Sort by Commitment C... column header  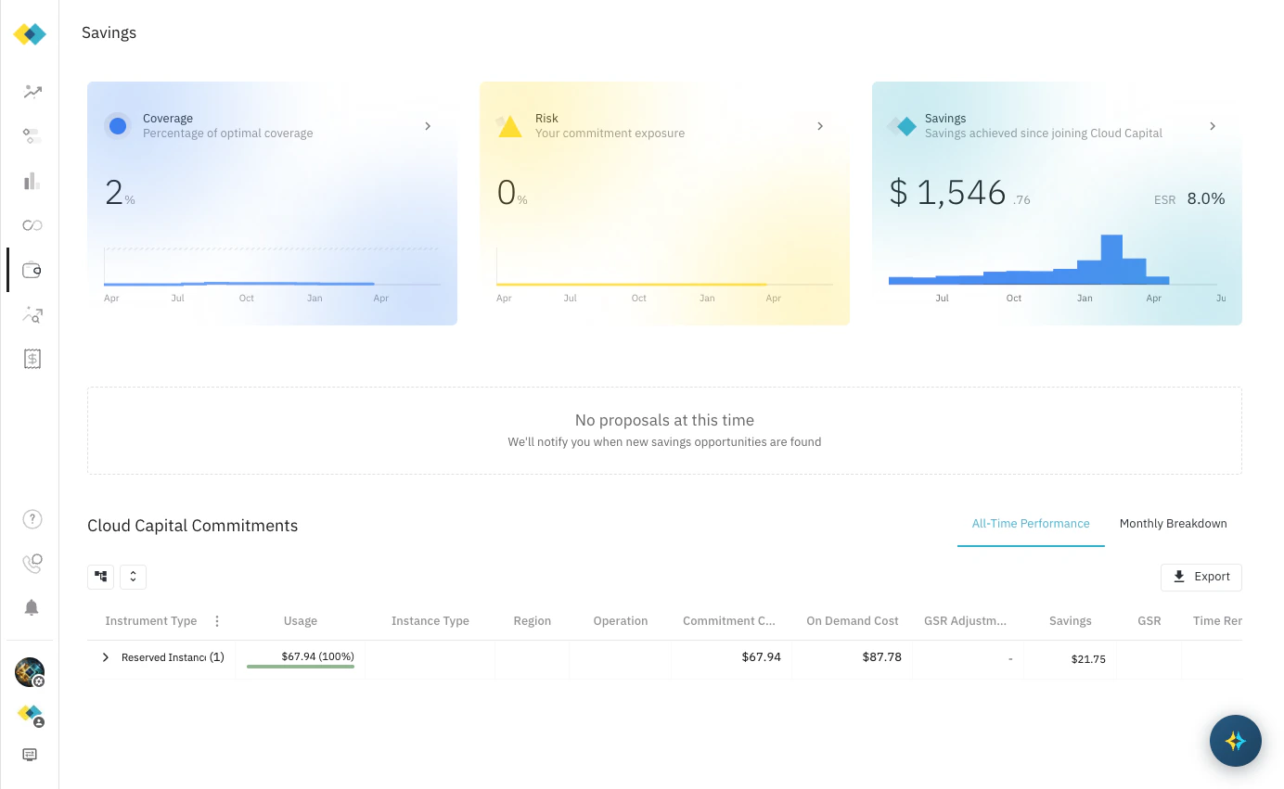coord(729,621)
